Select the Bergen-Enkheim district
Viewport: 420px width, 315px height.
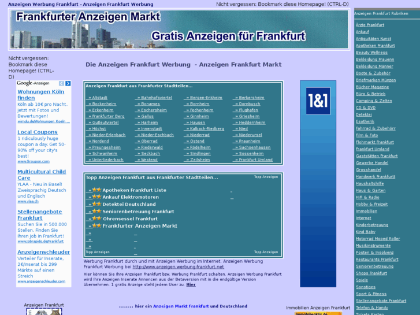tap(206, 98)
